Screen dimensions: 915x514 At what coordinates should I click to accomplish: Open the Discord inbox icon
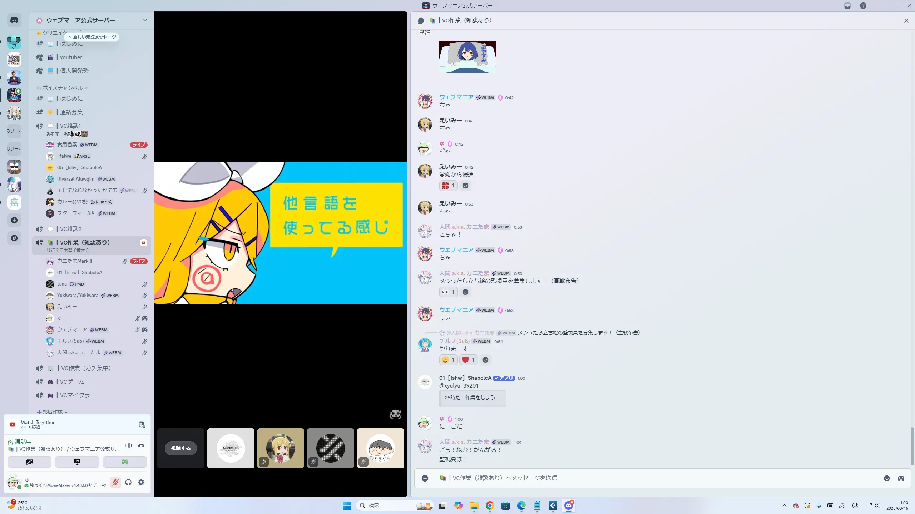[847, 6]
